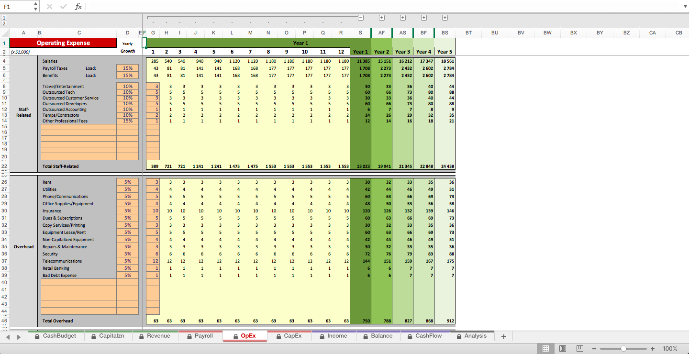The image size is (689, 354).
Task: Switch to the CashFlow sheet tab
Action: click(424, 336)
